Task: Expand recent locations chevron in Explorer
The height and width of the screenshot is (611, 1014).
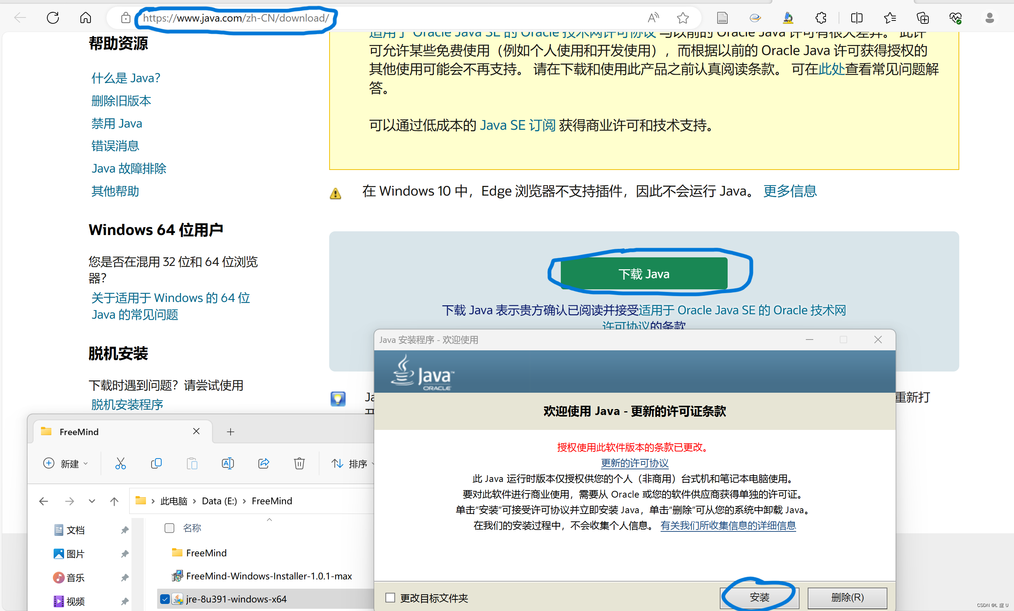Action: (x=92, y=501)
